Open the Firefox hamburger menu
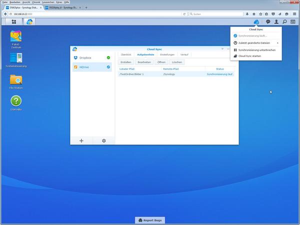The width and height of the screenshot is (300, 225). click(x=294, y=14)
